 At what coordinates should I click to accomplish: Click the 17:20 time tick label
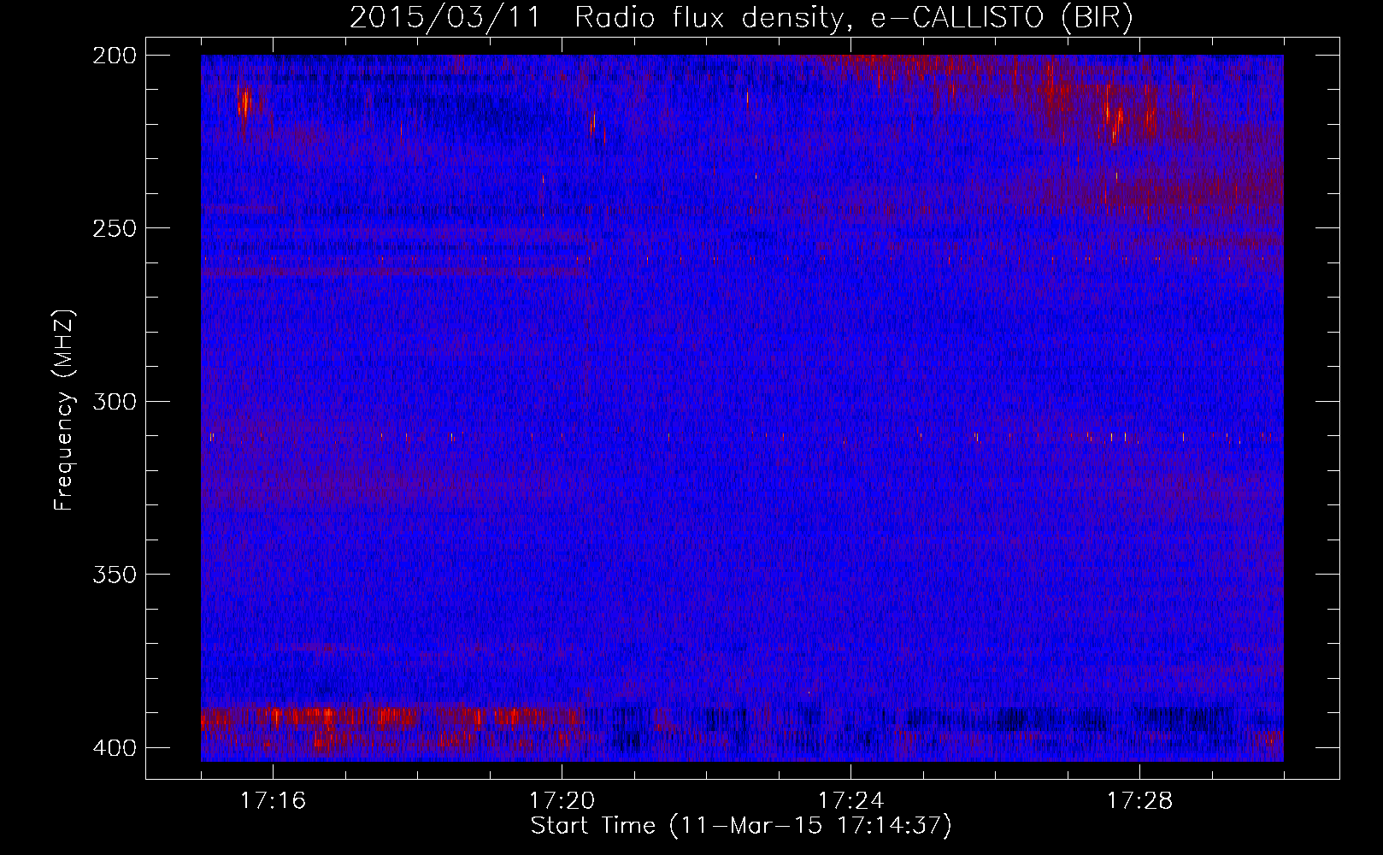(x=562, y=800)
